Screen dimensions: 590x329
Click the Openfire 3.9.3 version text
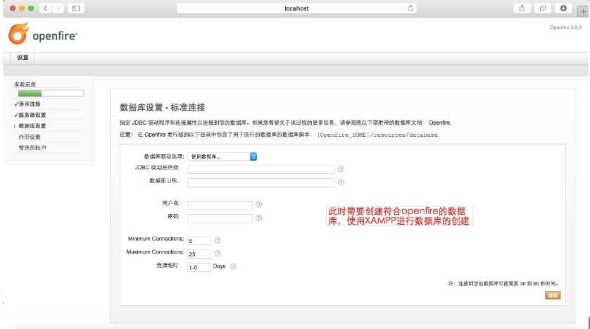coord(565,27)
